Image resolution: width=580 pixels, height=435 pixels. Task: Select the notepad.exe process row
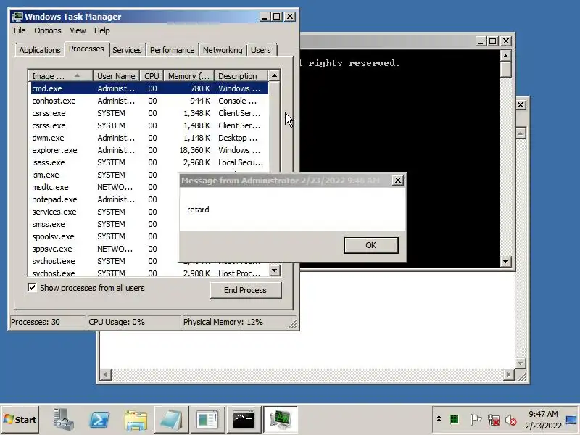(104, 199)
